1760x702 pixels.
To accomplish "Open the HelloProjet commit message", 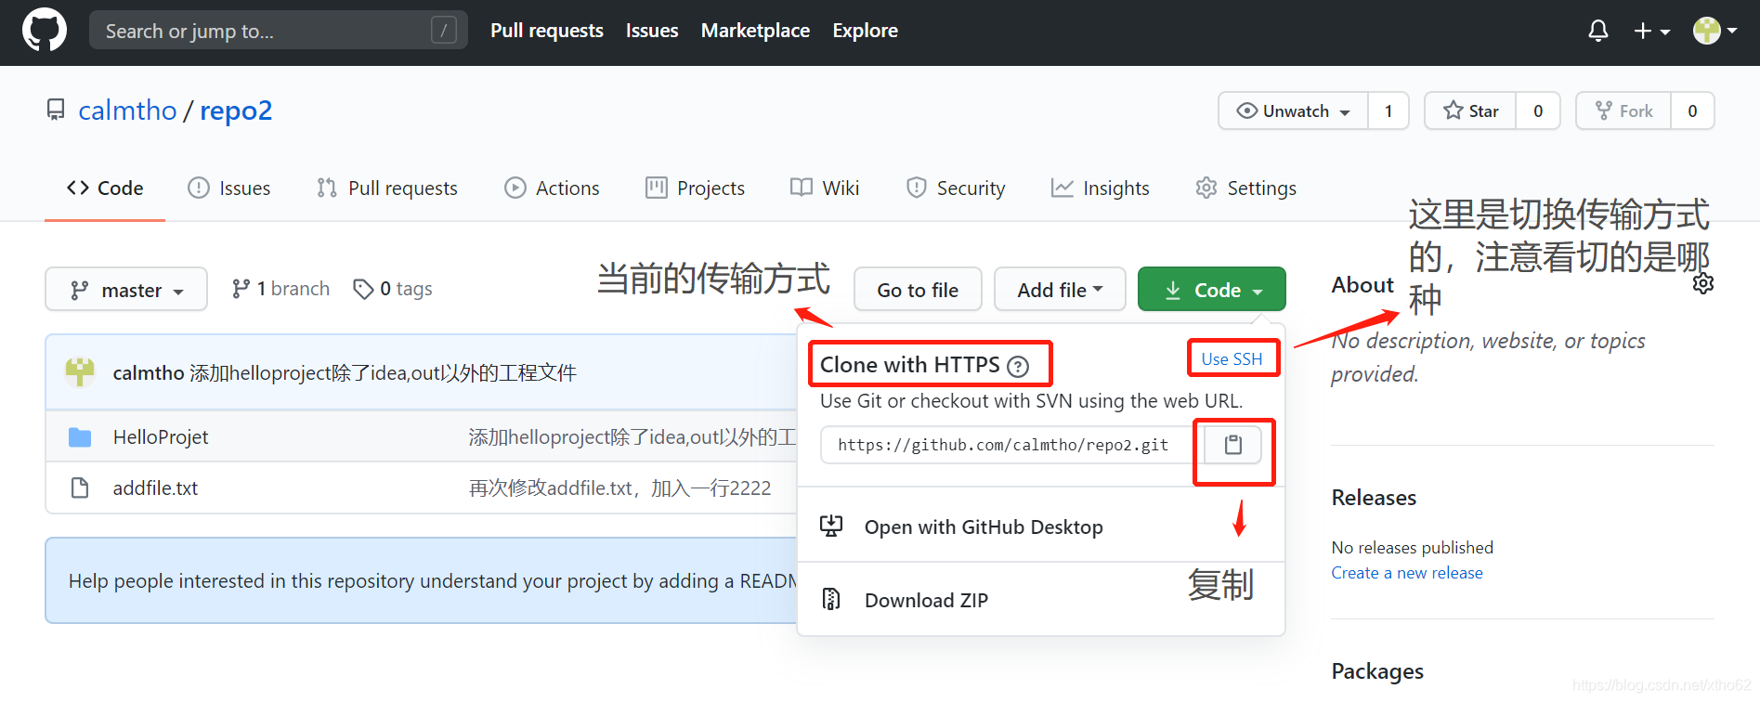I will 632,437.
